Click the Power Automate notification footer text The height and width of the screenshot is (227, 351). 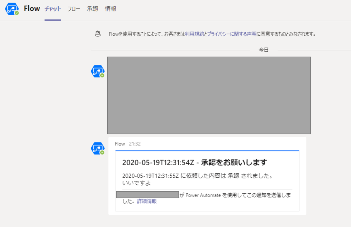207,198
